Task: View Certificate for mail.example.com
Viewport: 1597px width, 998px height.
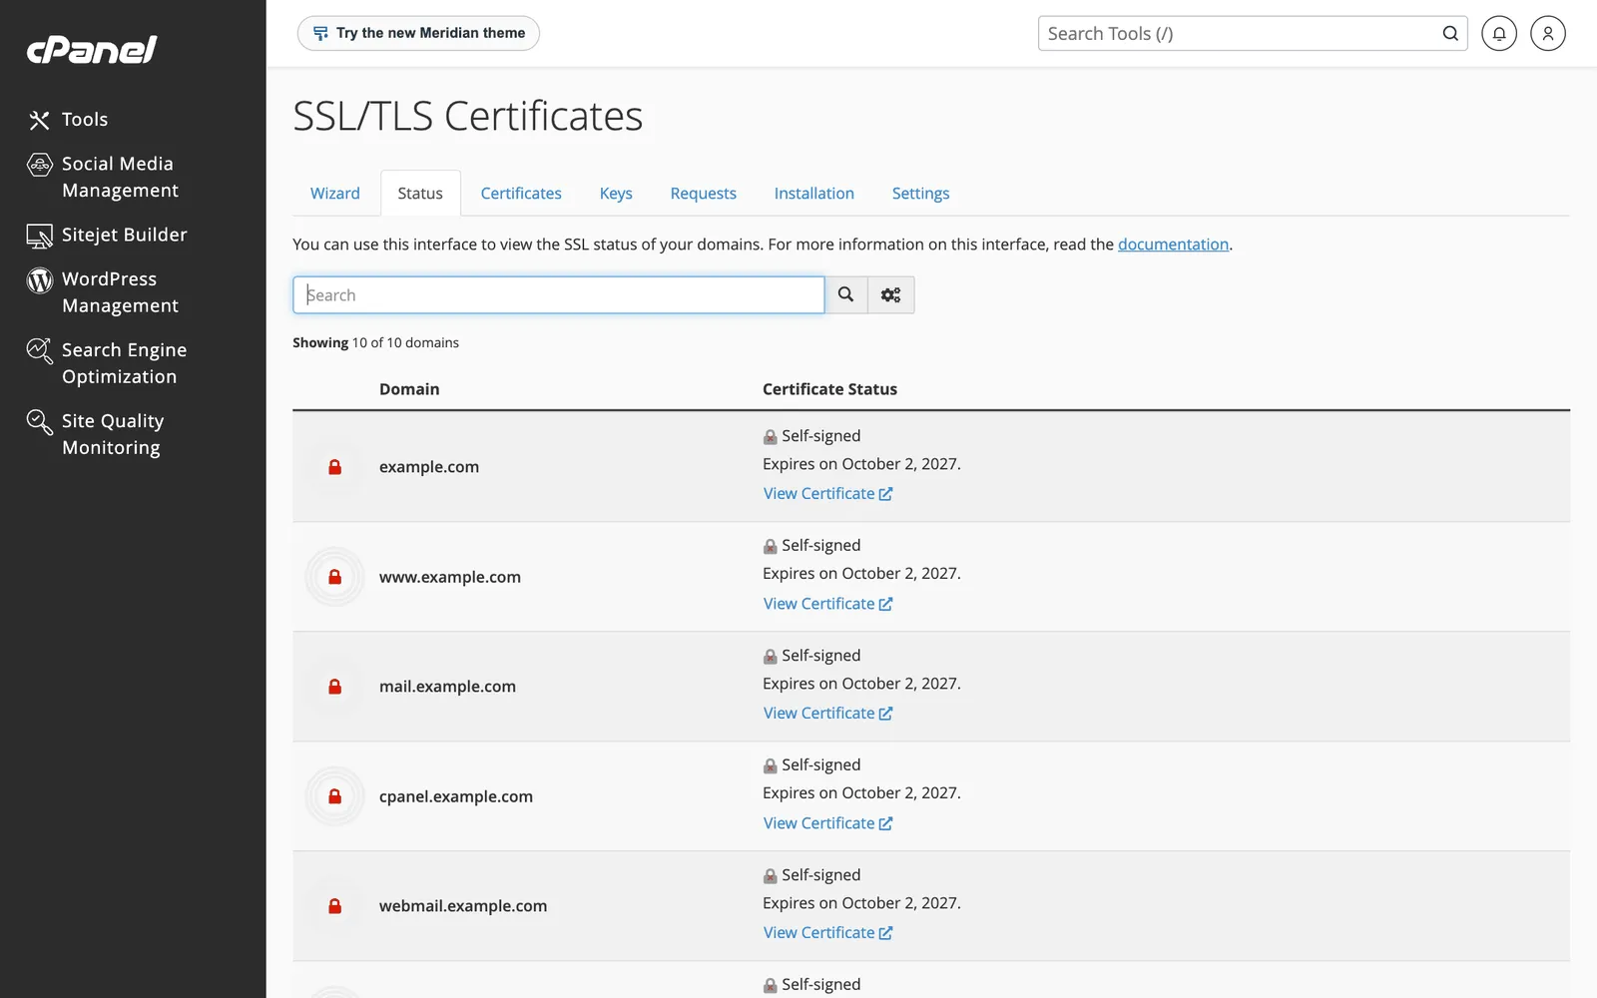Action: (827, 714)
